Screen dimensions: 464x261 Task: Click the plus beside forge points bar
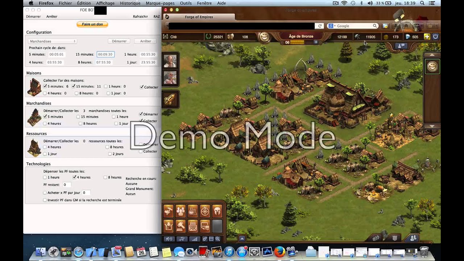[x=316, y=42]
